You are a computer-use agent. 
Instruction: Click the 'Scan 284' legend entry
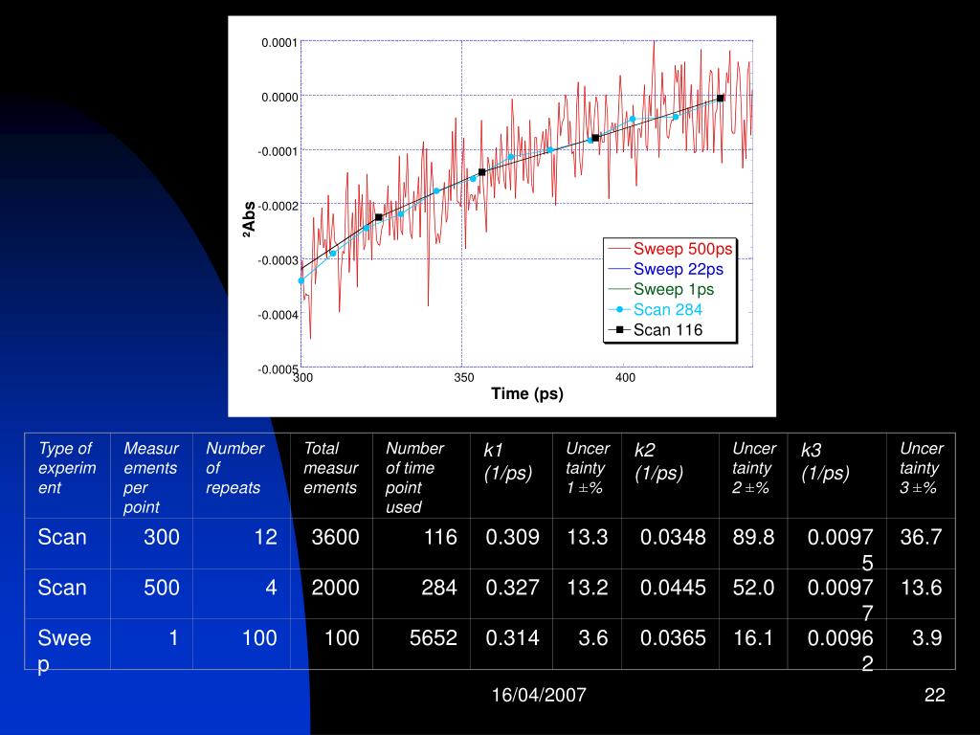coord(655,309)
